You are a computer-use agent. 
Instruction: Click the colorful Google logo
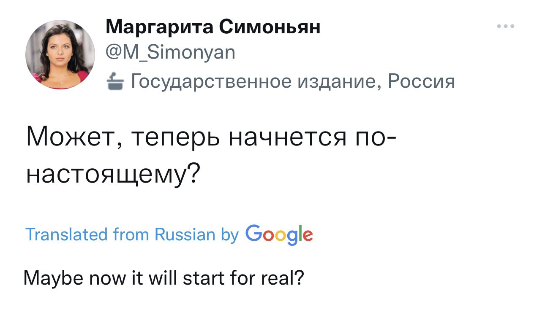pyautogui.click(x=279, y=235)
